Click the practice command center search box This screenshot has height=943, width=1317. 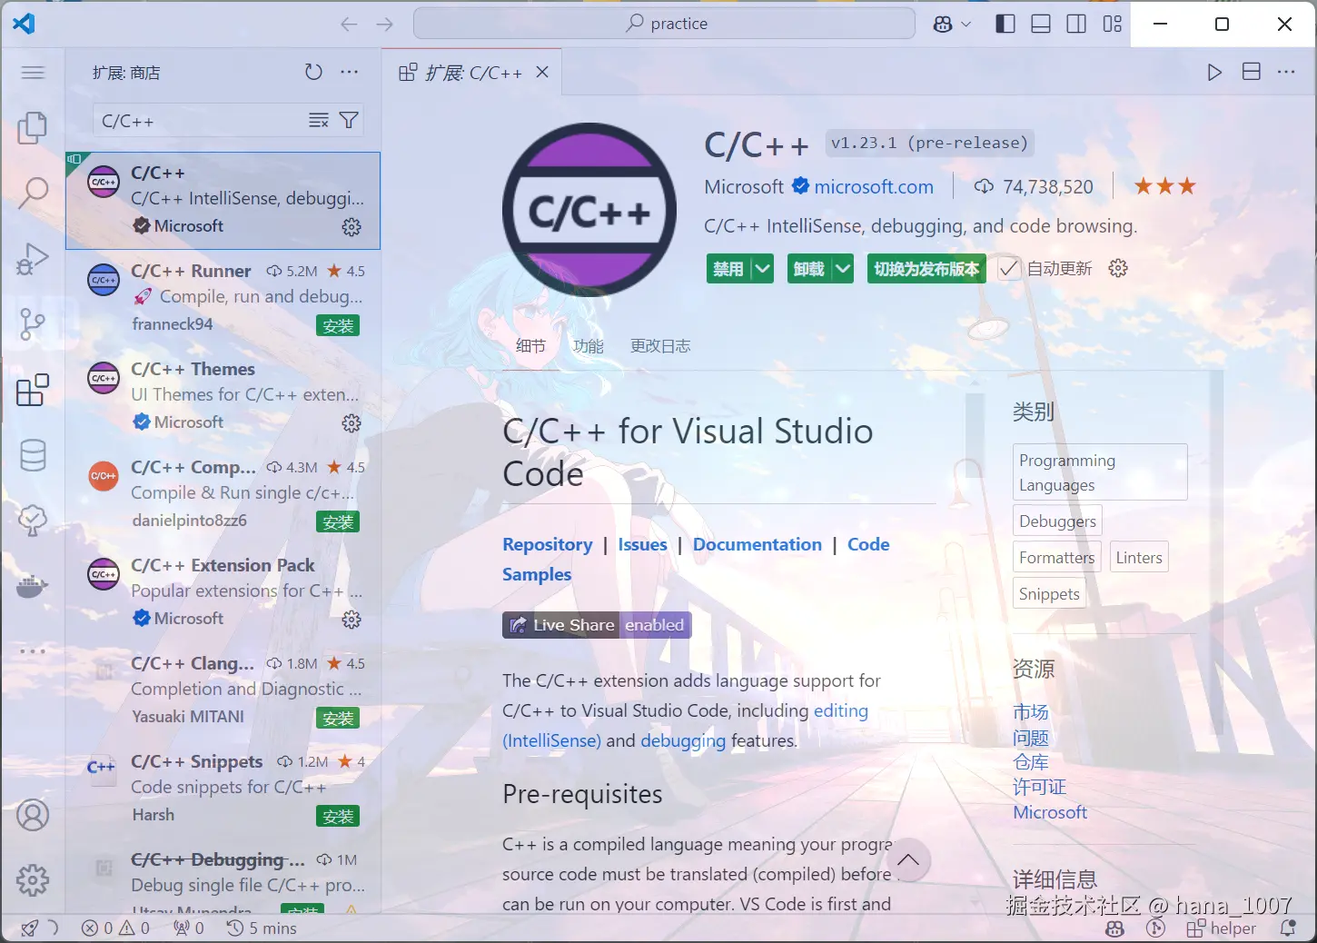[x=664, y=24]
